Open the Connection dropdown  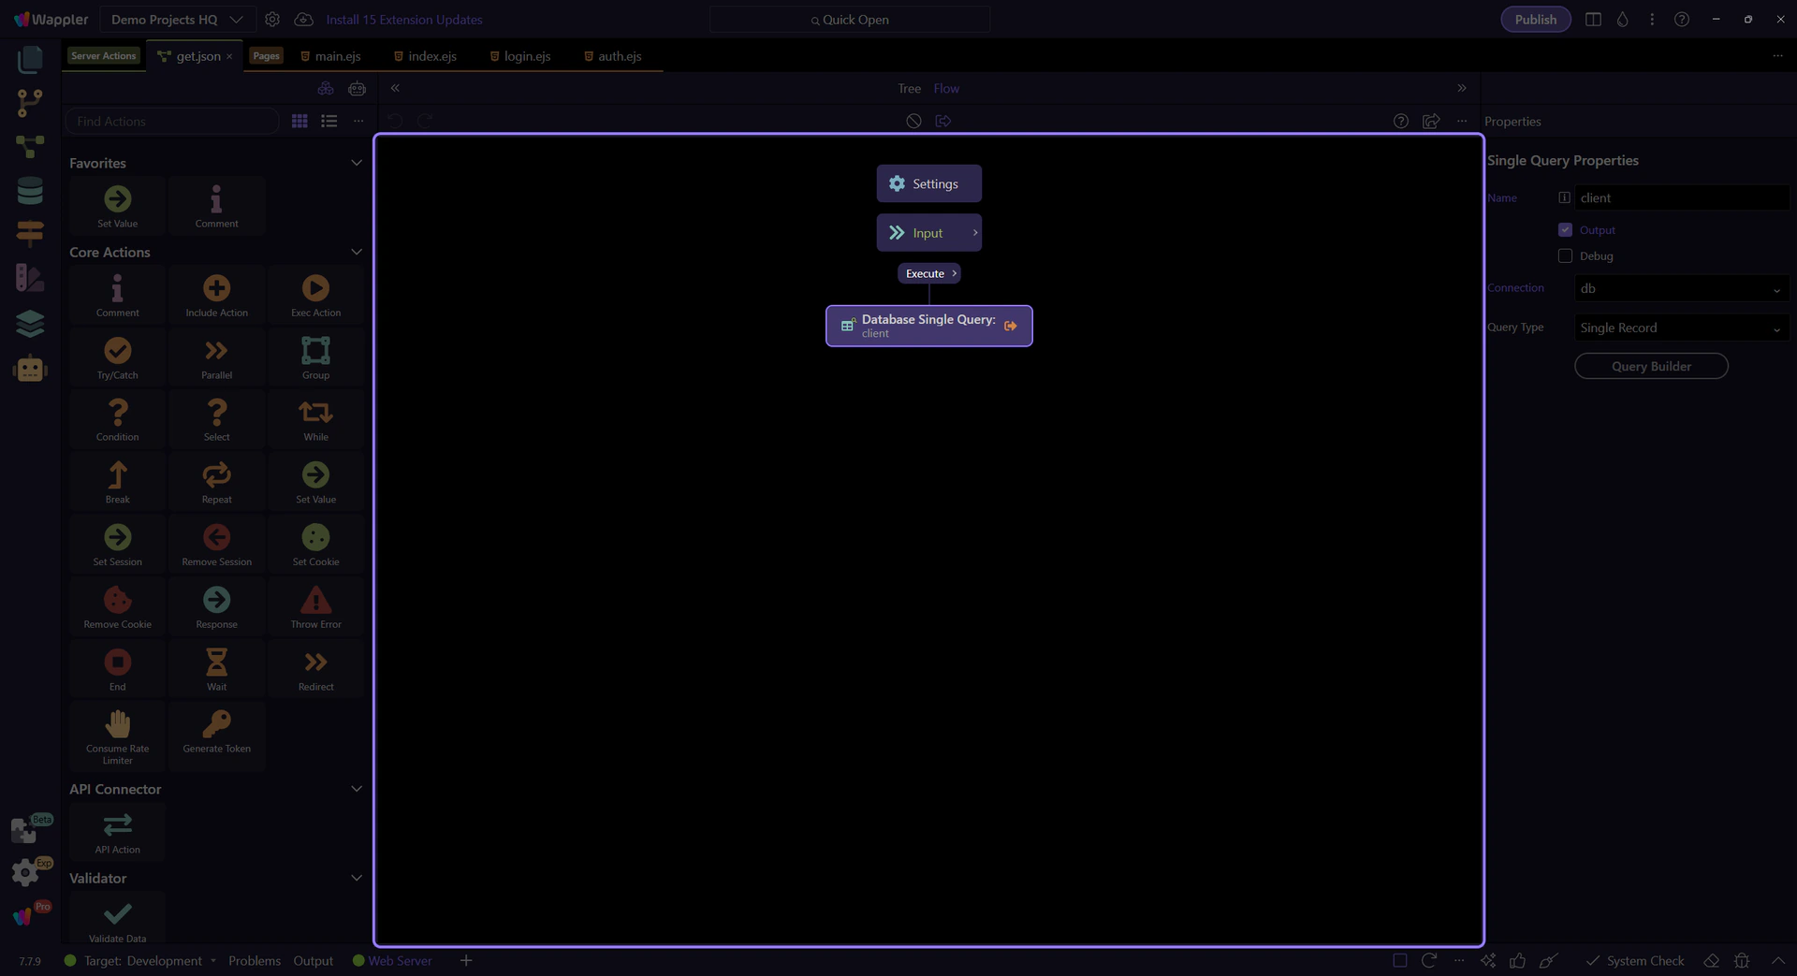pos(1681,289)
